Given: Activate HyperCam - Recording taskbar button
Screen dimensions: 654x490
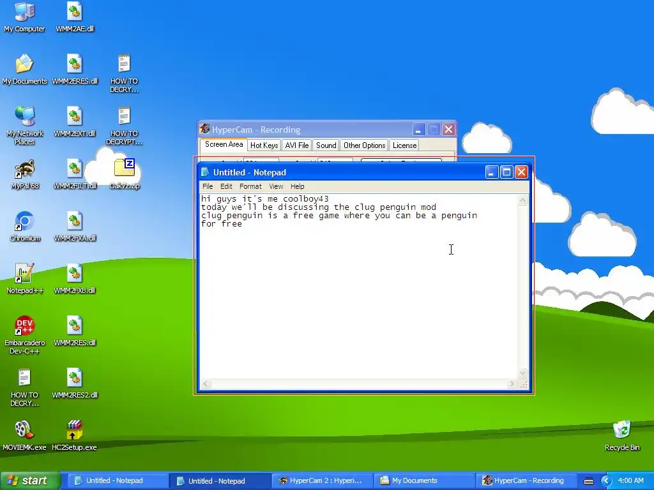Looking at the screenshot, I should [526, 480].
